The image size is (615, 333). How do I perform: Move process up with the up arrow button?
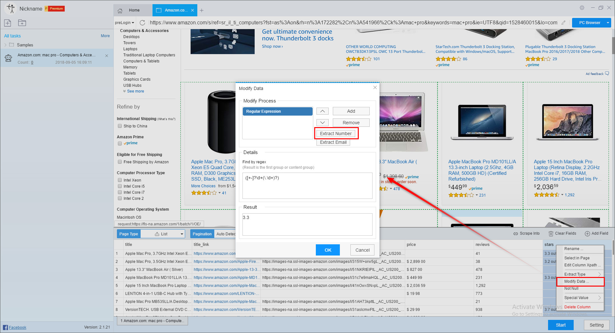[323, 111]
